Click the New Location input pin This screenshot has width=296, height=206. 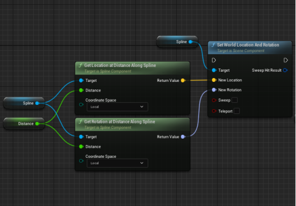pyautogui.click(x=214, y=80)
